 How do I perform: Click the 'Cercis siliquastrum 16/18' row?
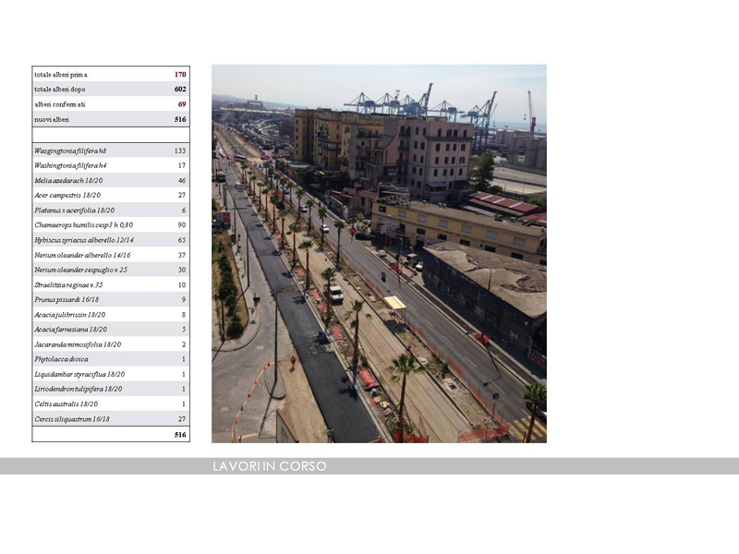coord(111,419)
